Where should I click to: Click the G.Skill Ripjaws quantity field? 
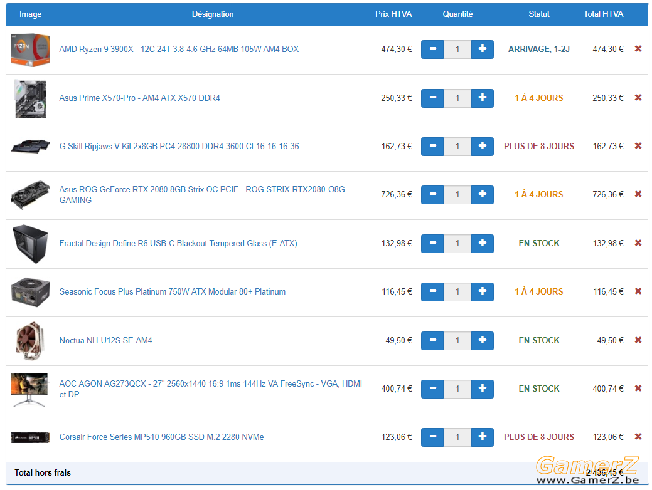pyautogui.click(x=457, y=146)
